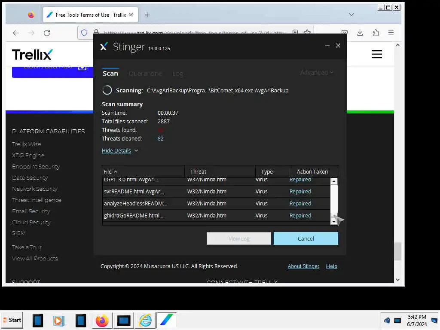440x330 pixels.
Task: Click scroll down arrow in results list
Action: (x=333, y=221)
